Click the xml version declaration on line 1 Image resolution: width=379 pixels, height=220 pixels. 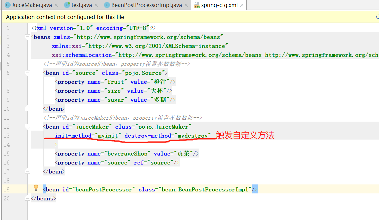pos(94,28)
